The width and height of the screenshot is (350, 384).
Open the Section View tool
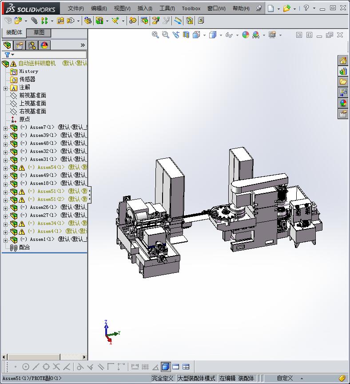(186, 35)
